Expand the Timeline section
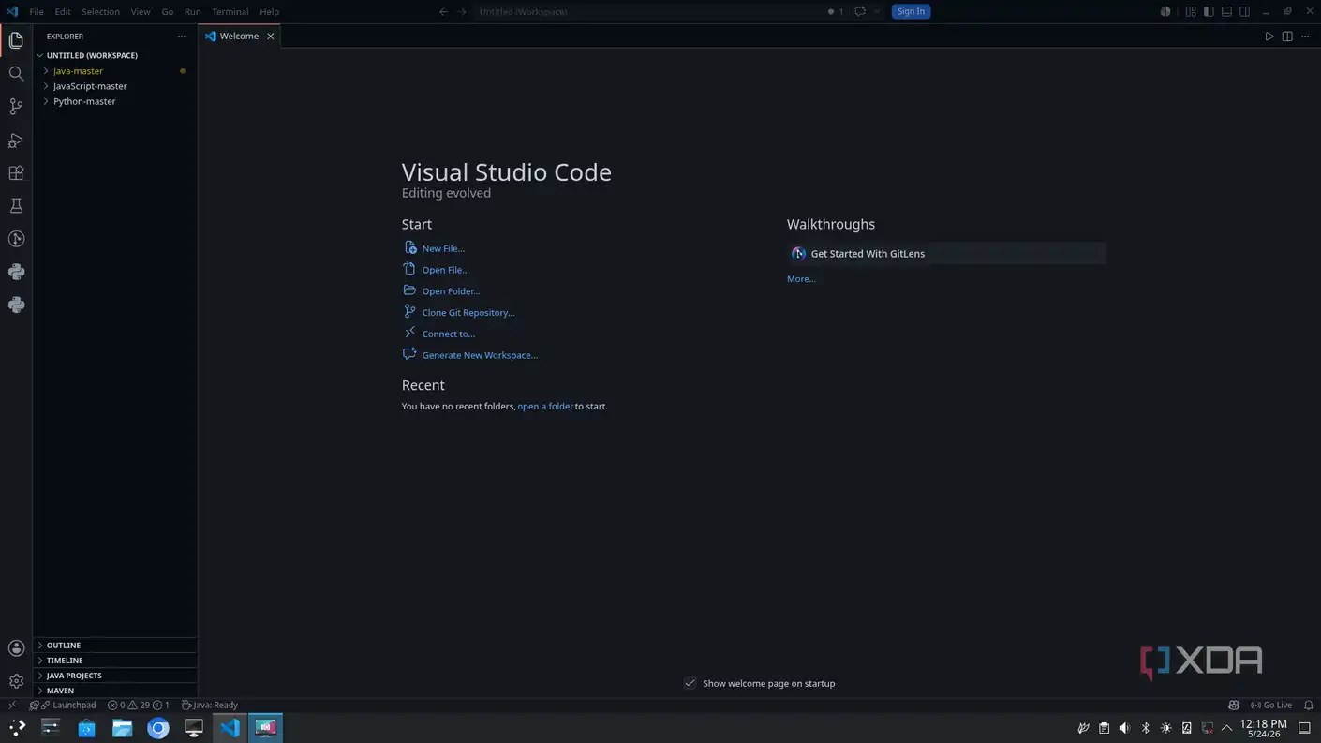The width and height of the screenshot is (1321, 743). (x=114, y=661)
